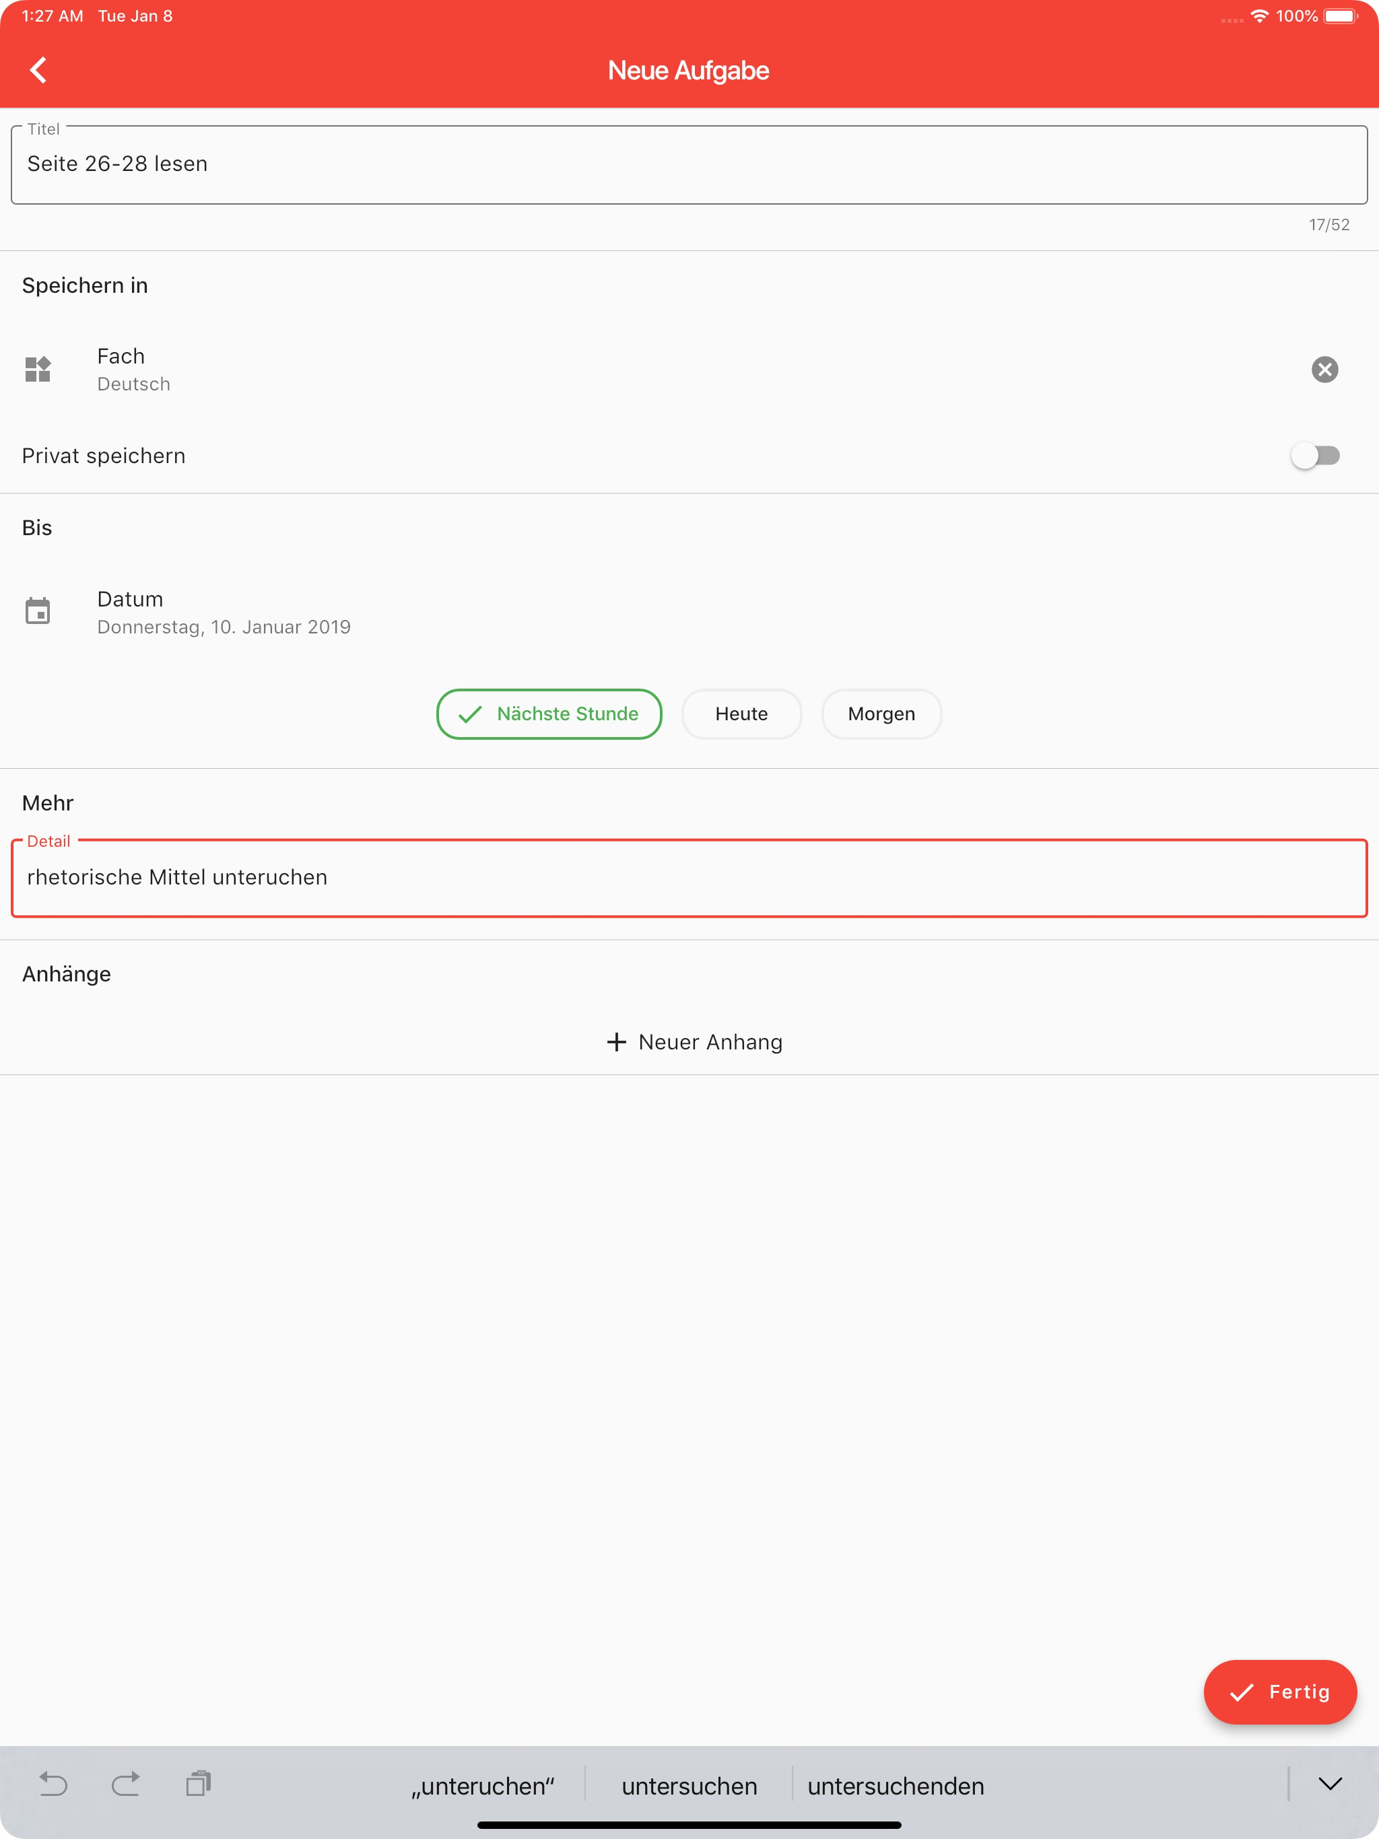Deselect the Nächste Stunde chip

pos(549,714)
